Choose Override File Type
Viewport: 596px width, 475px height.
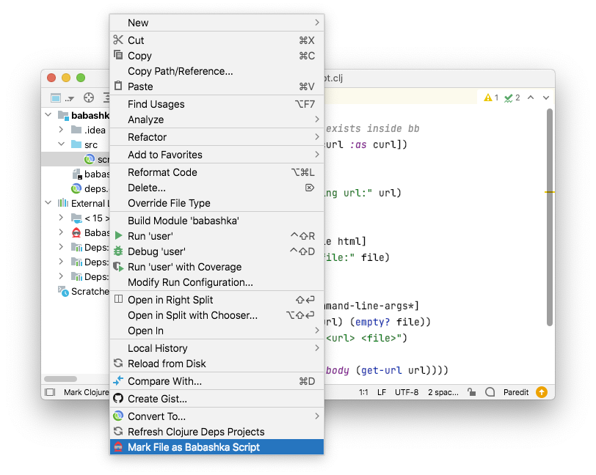click(217, 203)
